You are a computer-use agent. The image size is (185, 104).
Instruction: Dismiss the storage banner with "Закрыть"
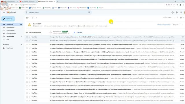[x=176, y=25]
